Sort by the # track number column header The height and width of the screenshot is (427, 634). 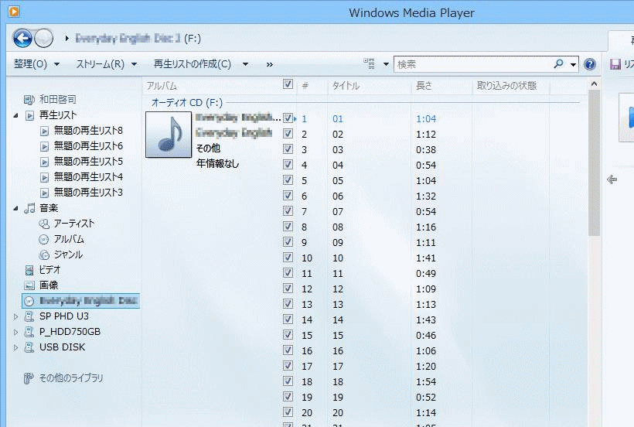305,86
